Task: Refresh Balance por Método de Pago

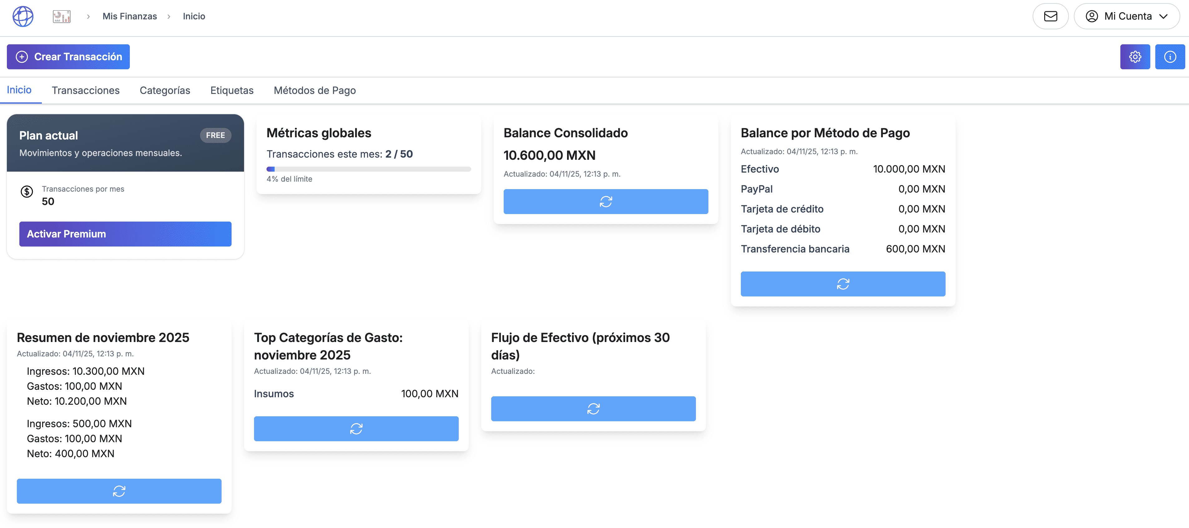Action: [x=843, y=284]
